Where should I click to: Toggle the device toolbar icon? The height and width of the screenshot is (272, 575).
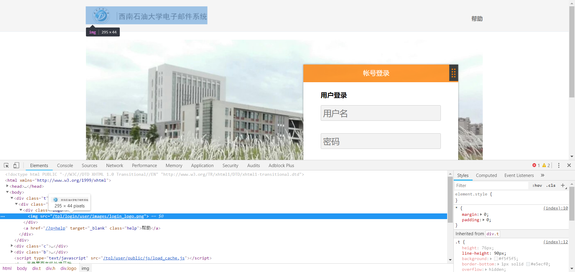16,165
